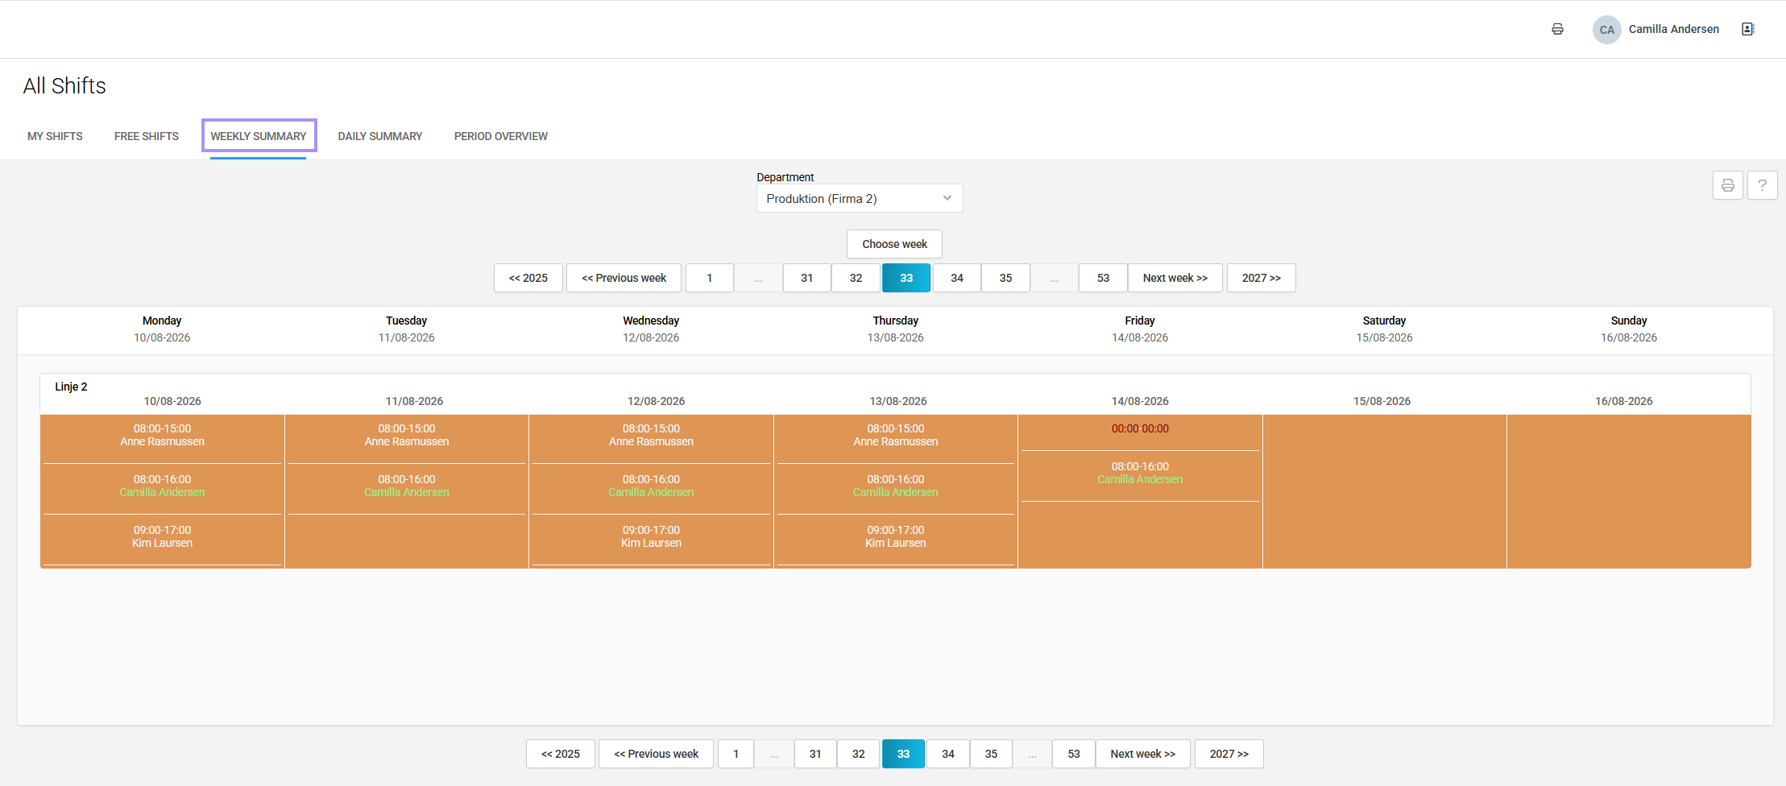This screenshot has width=1786, height=786.
Task: Open Tuesday's Camilla Andersen 08:00-16:00 shift
Action: 406,486
